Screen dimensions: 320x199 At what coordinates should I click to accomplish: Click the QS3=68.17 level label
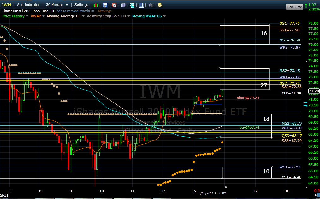(292, 136)
